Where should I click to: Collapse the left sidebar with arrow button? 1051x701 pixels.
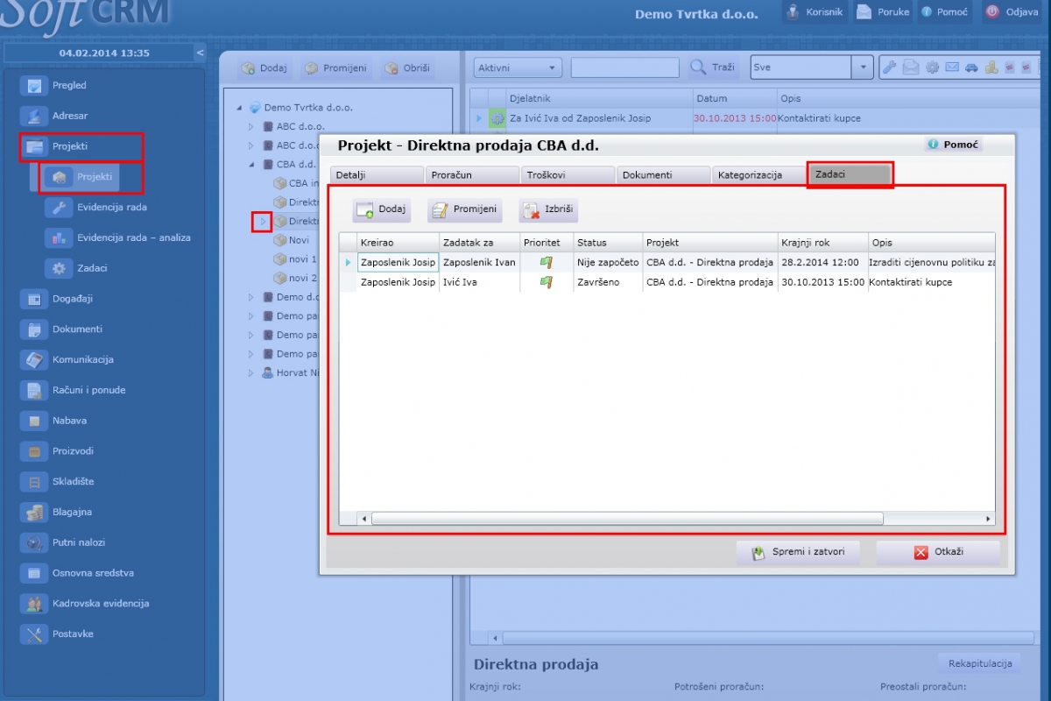click(x=200, y=53)
